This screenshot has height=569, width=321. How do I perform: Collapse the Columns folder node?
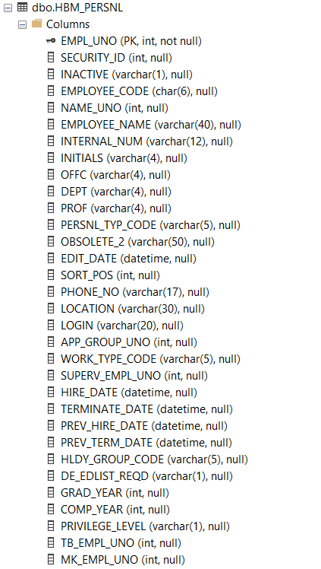[x=23, y=24]
